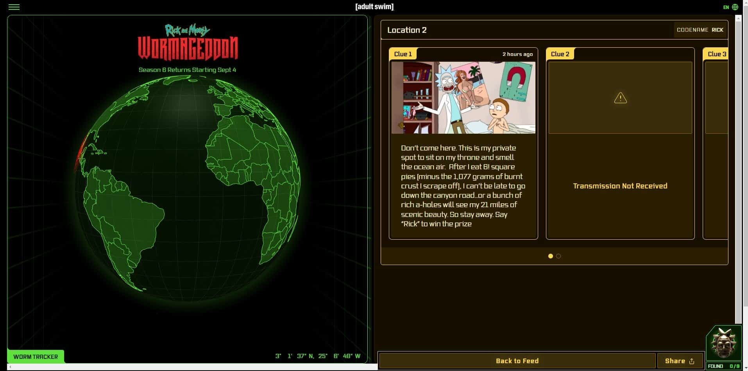
Task: Click the scrollbar up arrow
Action: [738, 18]
